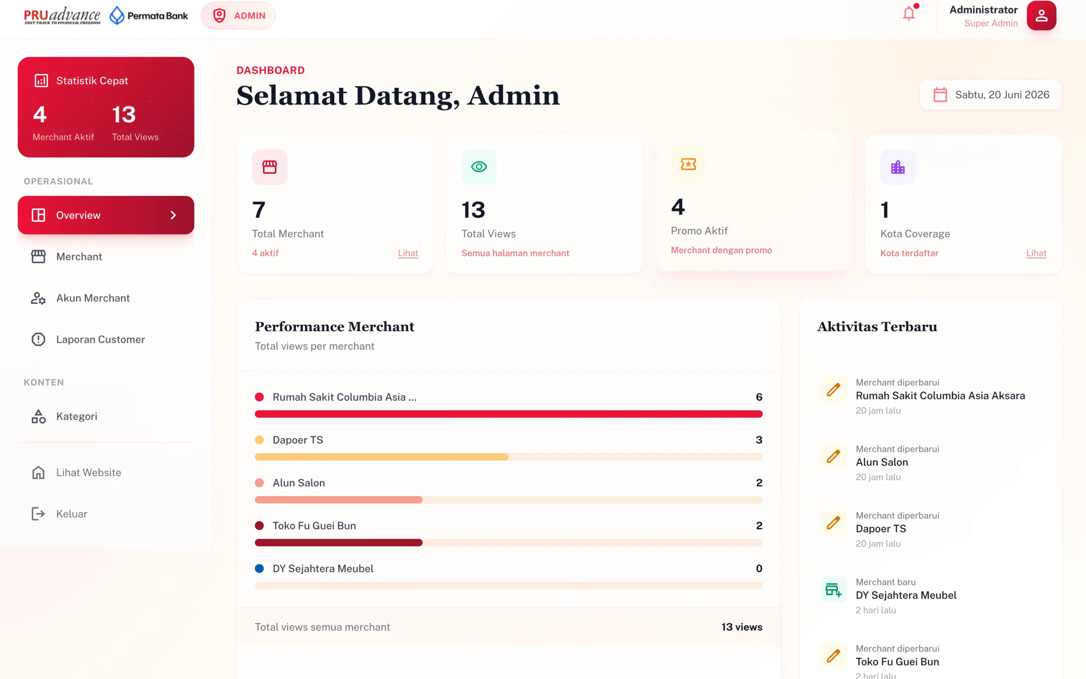Click Lihat link on Total Merchant card
This screenshot has height=679, width=1086.
(408, 253)
